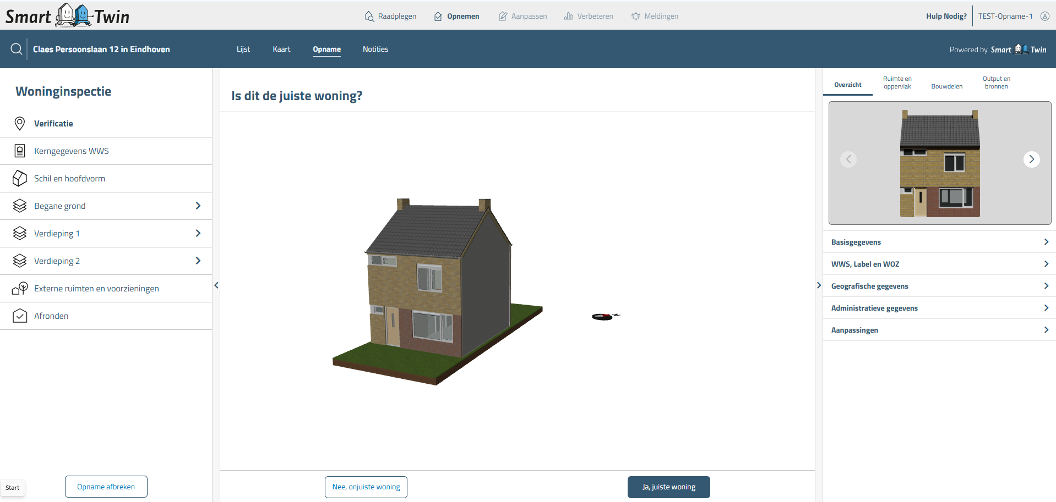Expand the Begane grond floor section

coord(198,206)
